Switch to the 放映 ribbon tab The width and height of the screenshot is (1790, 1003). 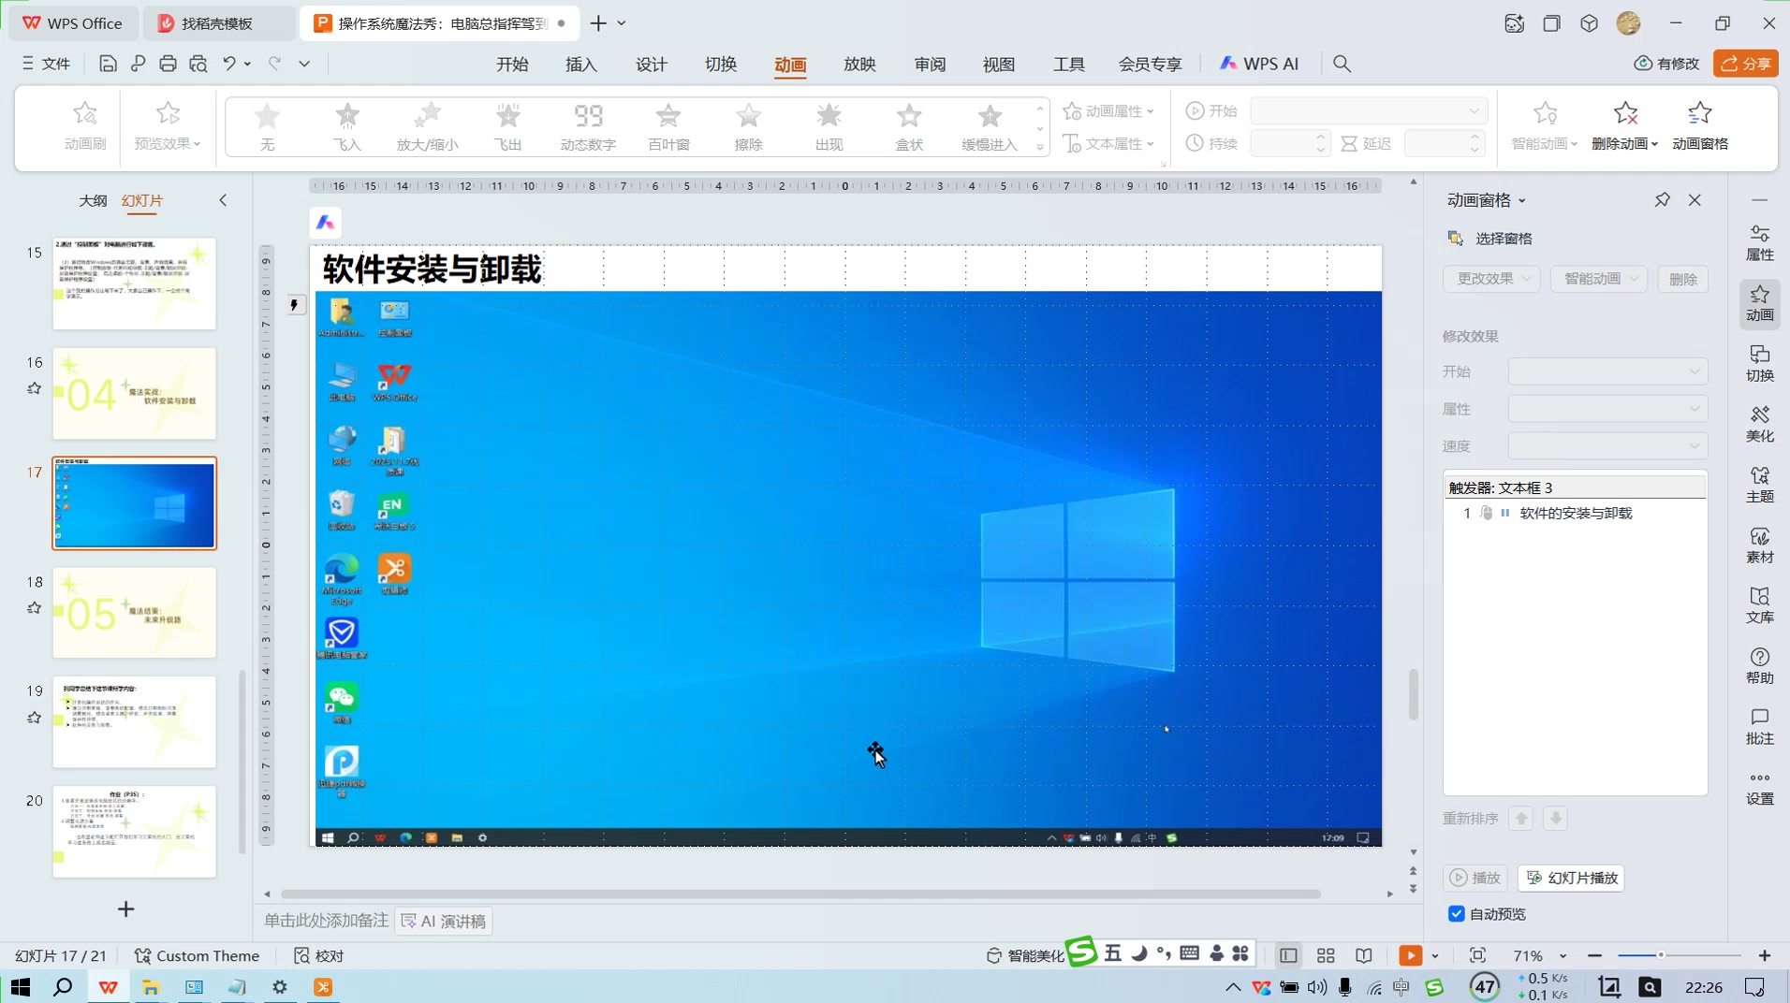[858, 64]
